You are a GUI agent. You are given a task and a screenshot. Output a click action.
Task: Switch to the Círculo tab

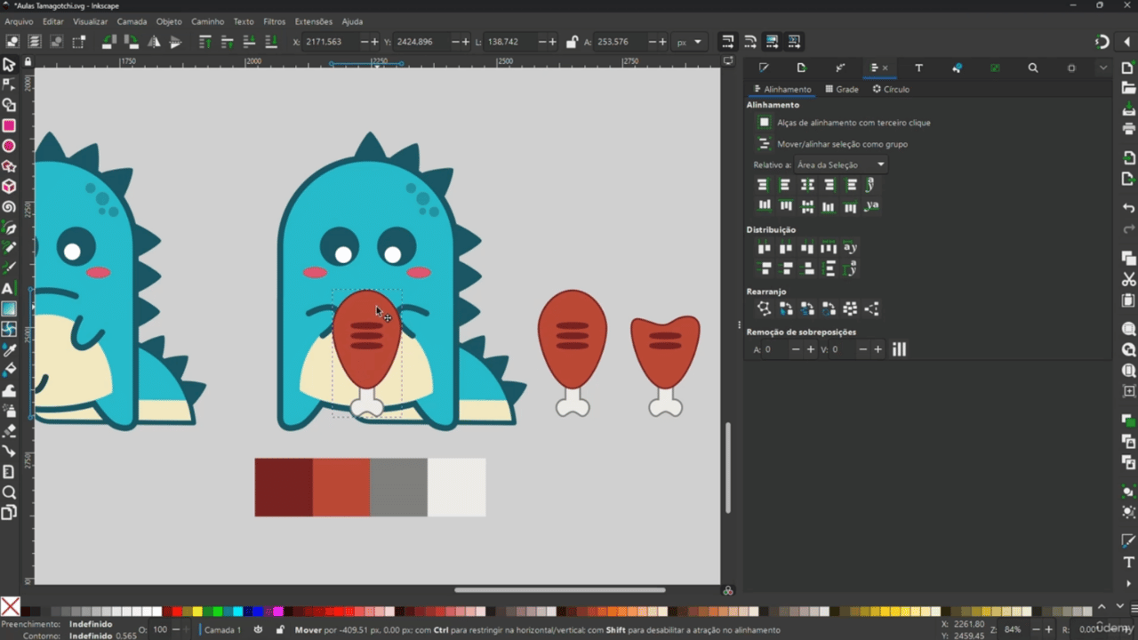point(891,89)
